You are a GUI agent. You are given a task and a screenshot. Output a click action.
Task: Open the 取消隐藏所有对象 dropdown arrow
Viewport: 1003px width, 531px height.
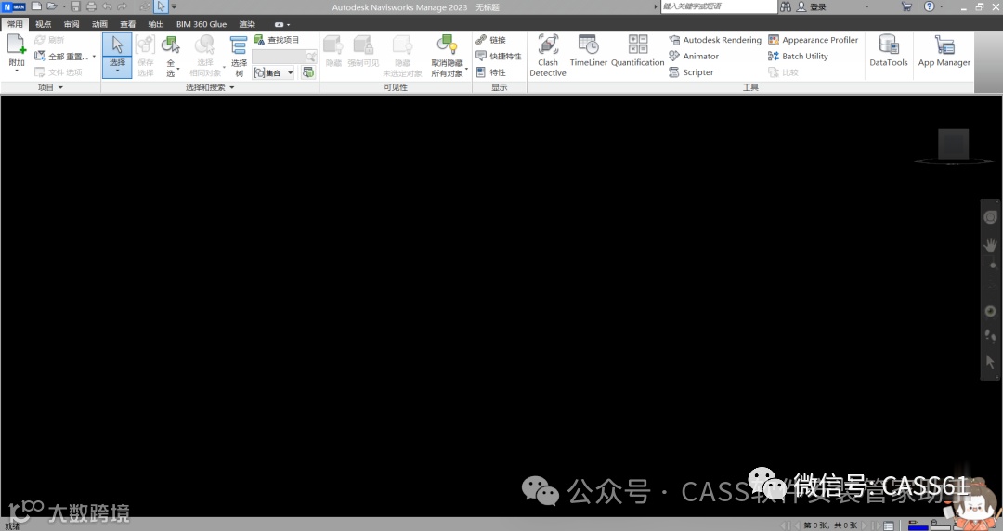(467, 68)
